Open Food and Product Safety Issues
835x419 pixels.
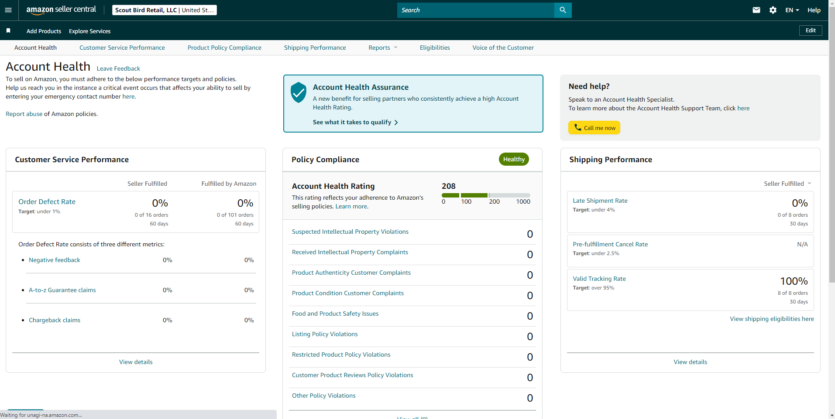pos(335,313)
